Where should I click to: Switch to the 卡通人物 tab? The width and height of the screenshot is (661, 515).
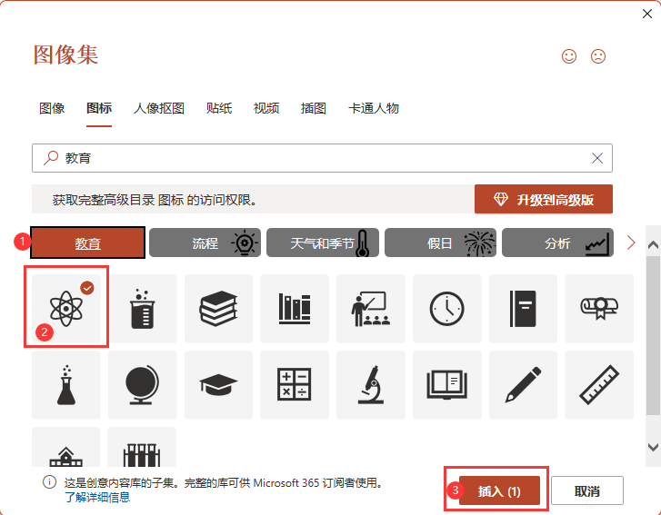[x=374, y=108]
